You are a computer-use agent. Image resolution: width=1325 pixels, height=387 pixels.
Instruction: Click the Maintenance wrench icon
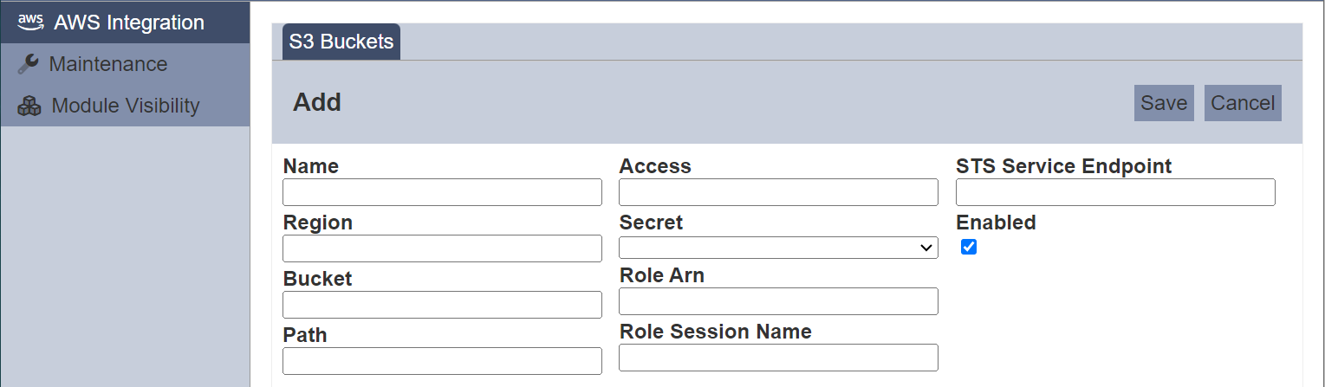tap(29, 64)
